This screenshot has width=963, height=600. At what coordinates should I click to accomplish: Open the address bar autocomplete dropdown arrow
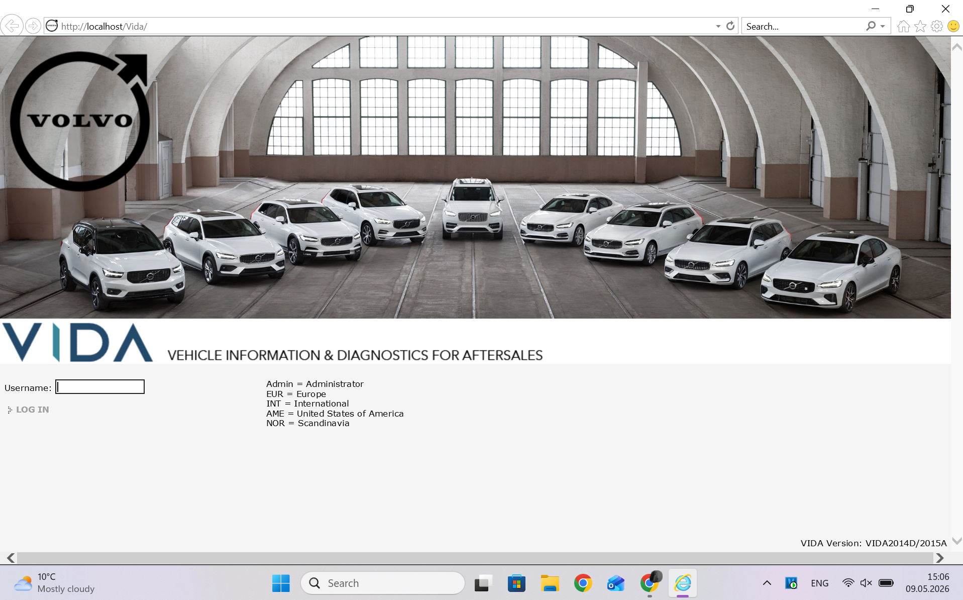tap(718, 26)
